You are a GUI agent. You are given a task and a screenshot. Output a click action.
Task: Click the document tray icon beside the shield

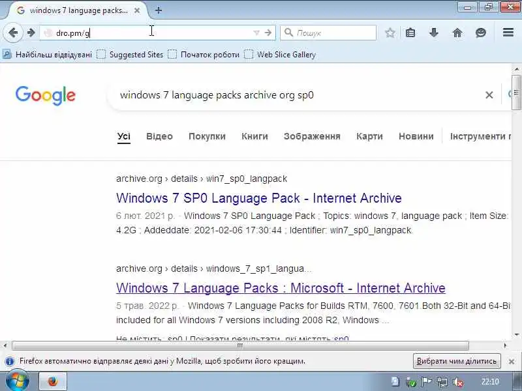[395, 382]
